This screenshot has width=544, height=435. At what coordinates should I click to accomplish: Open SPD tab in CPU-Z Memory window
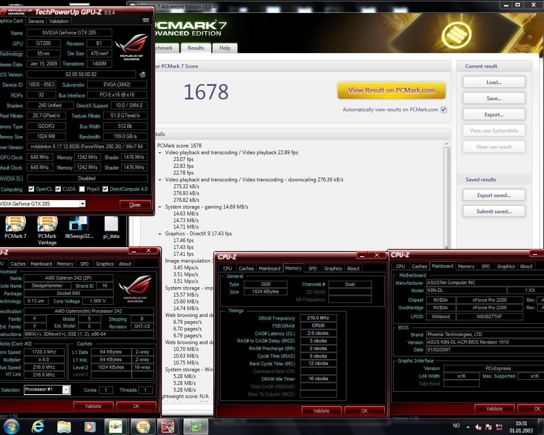click(x=313, y=268)
